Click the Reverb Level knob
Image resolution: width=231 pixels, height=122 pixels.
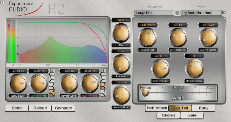pos(69,83)
